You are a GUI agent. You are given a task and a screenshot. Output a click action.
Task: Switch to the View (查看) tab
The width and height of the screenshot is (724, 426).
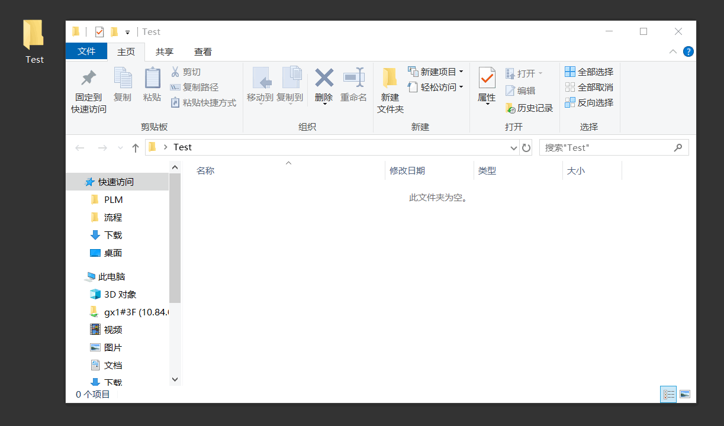pos(203,51)
